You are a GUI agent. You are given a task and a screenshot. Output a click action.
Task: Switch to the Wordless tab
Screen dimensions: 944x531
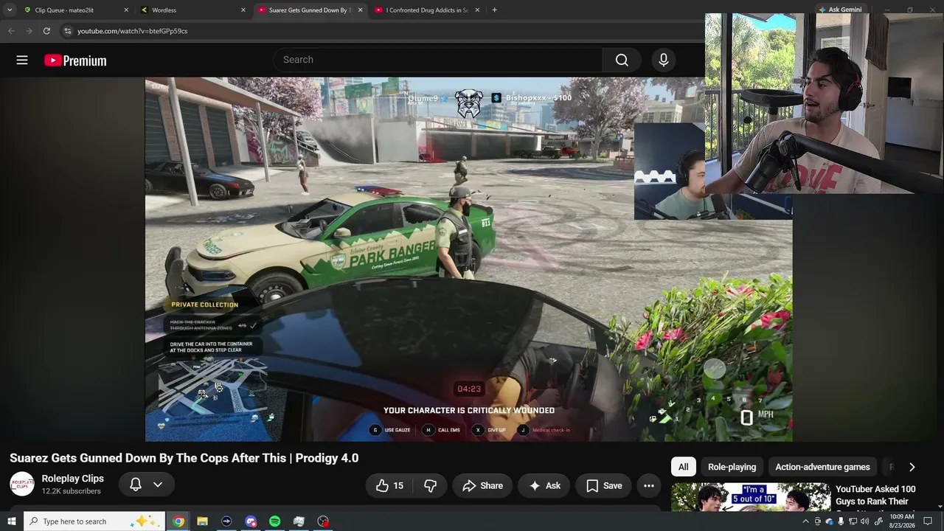(193, 10)
